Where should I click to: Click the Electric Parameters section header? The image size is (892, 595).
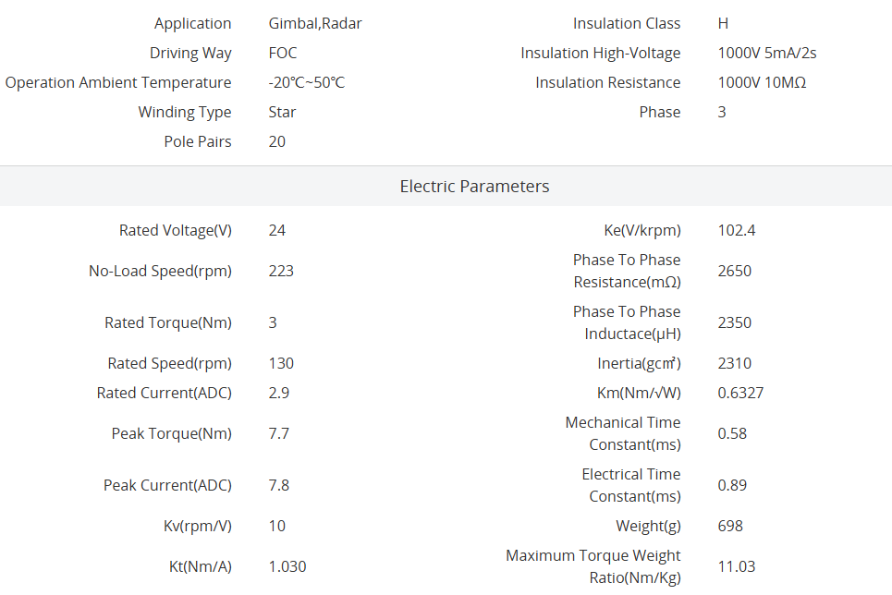coord(474,187)
